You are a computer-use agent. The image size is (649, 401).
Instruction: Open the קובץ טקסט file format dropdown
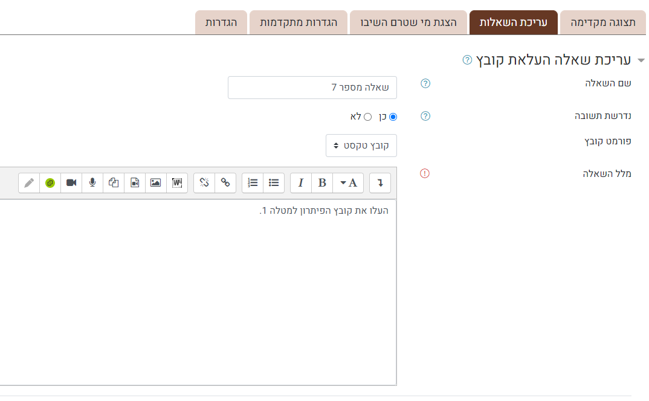point(361,146)
